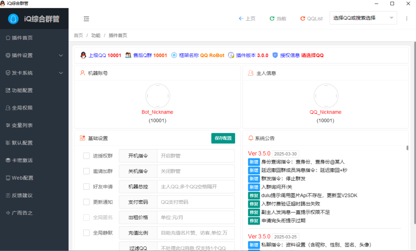Toggle the 全局静默 checkbox
The height and width of the screenshot is (251, 416).
point(87,233)
